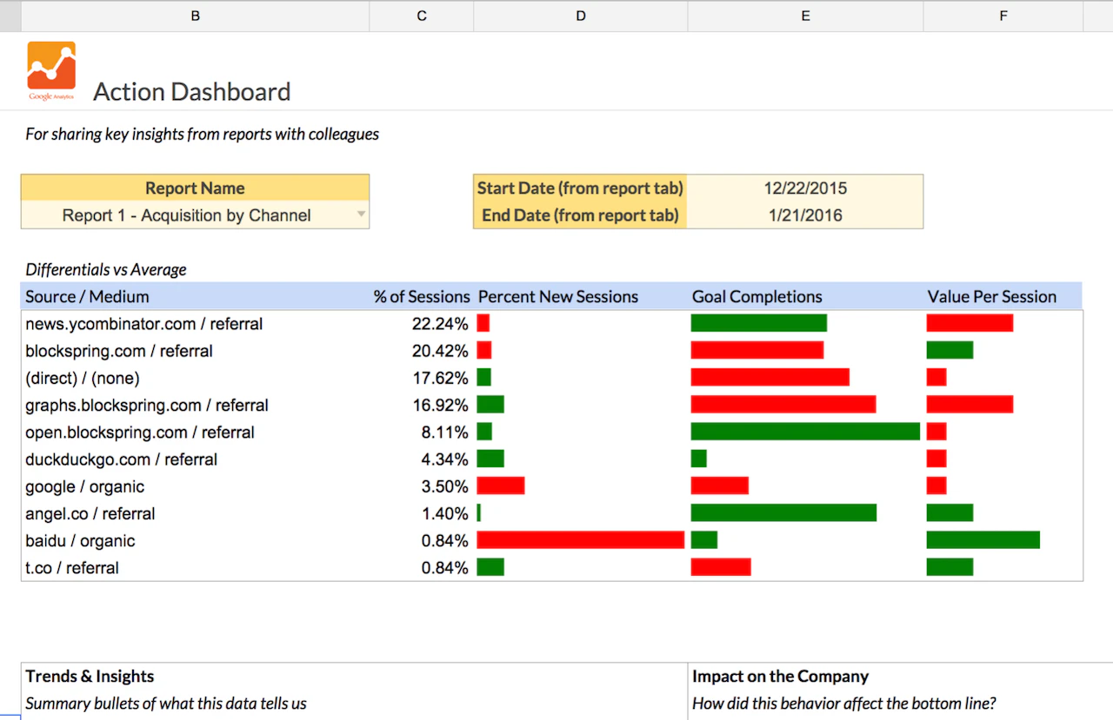Select the news.ycombinator.com / referral row
The image size is (1113, 720).
pyautogui.click(x=552, y=323)
